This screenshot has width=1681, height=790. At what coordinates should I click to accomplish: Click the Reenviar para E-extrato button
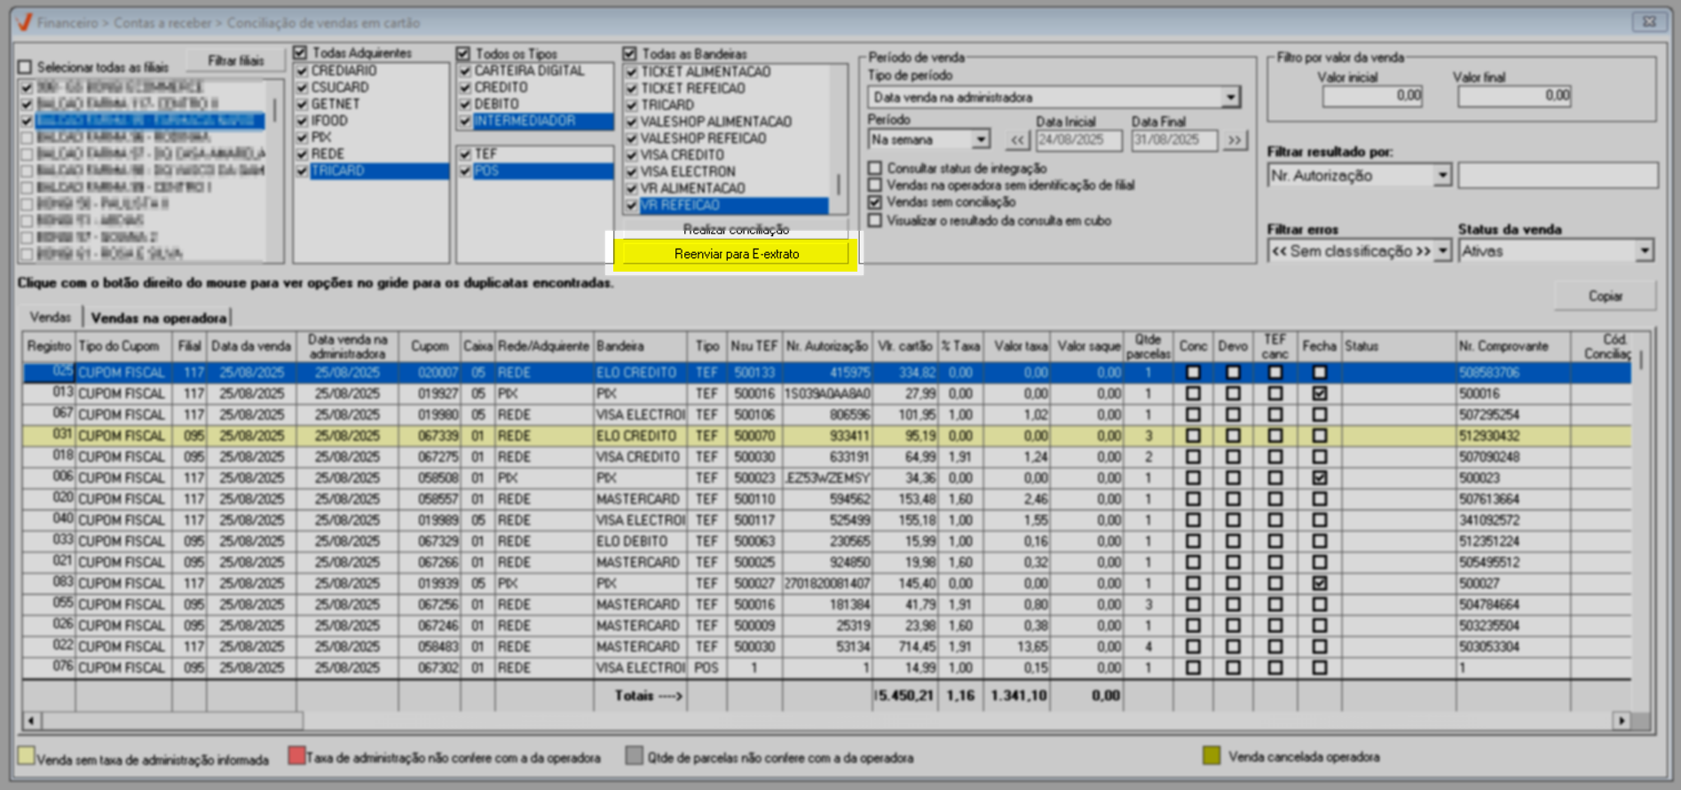736,254
